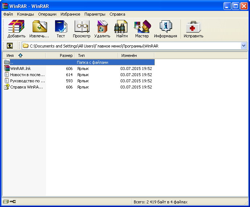Click the window resize grip corner
This screenshot has width=250, height=207.
(246, 203)
